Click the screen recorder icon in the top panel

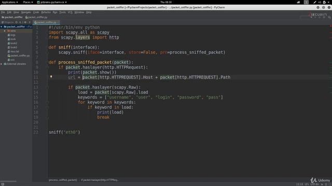[x=298, y=2]
